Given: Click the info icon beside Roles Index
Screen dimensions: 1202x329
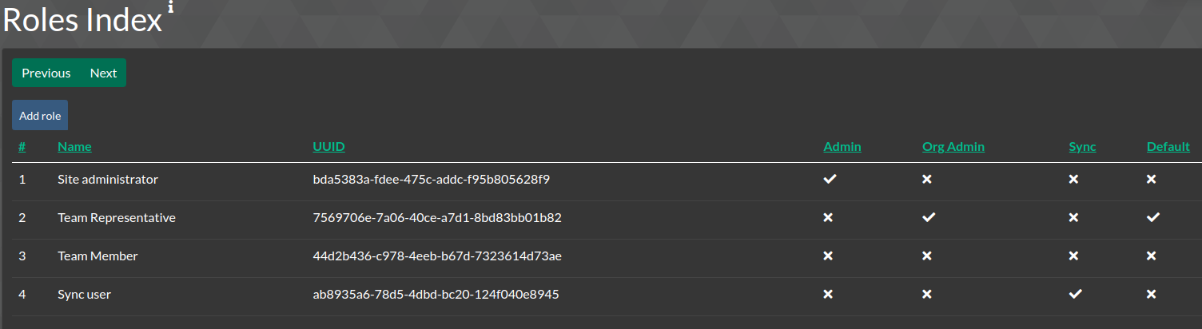Looking at the screenshot, I should pos(171,7).
